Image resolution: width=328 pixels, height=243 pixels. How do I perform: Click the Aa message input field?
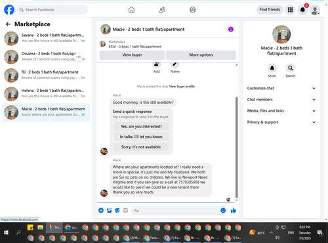pos(175,211)
